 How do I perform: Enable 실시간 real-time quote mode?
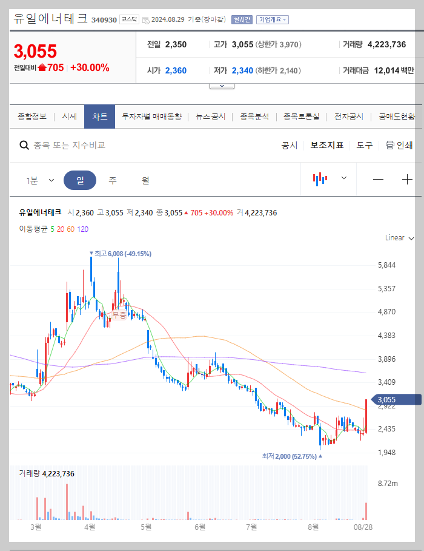[x=242, y=19]
